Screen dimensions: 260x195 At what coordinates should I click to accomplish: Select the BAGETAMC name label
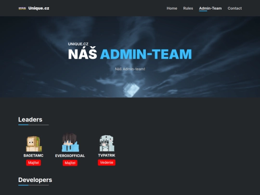tap(34, 156)
